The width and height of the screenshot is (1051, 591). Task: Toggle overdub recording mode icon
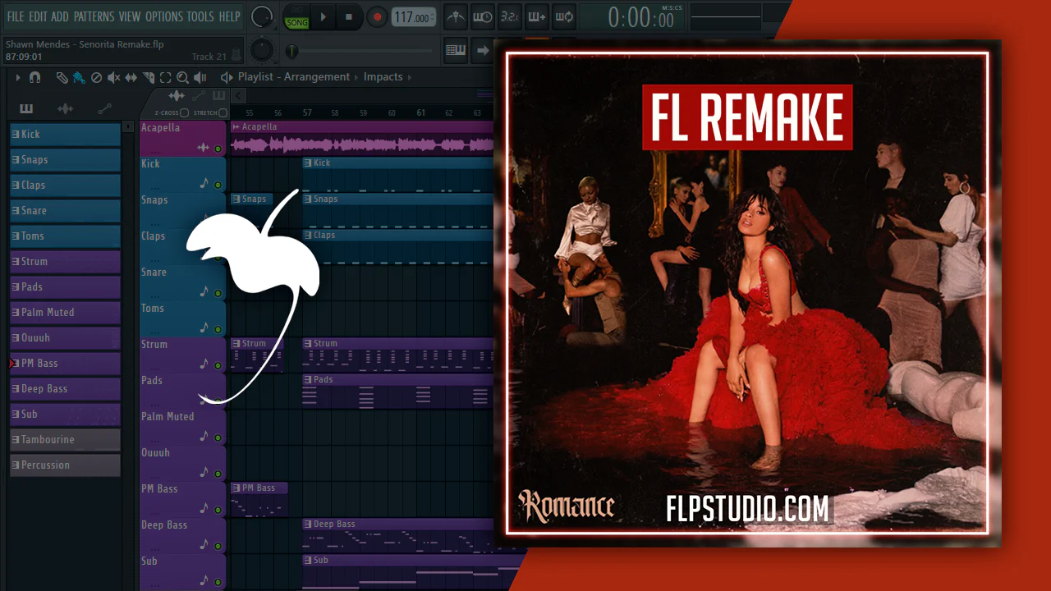(x=537, y=17)
